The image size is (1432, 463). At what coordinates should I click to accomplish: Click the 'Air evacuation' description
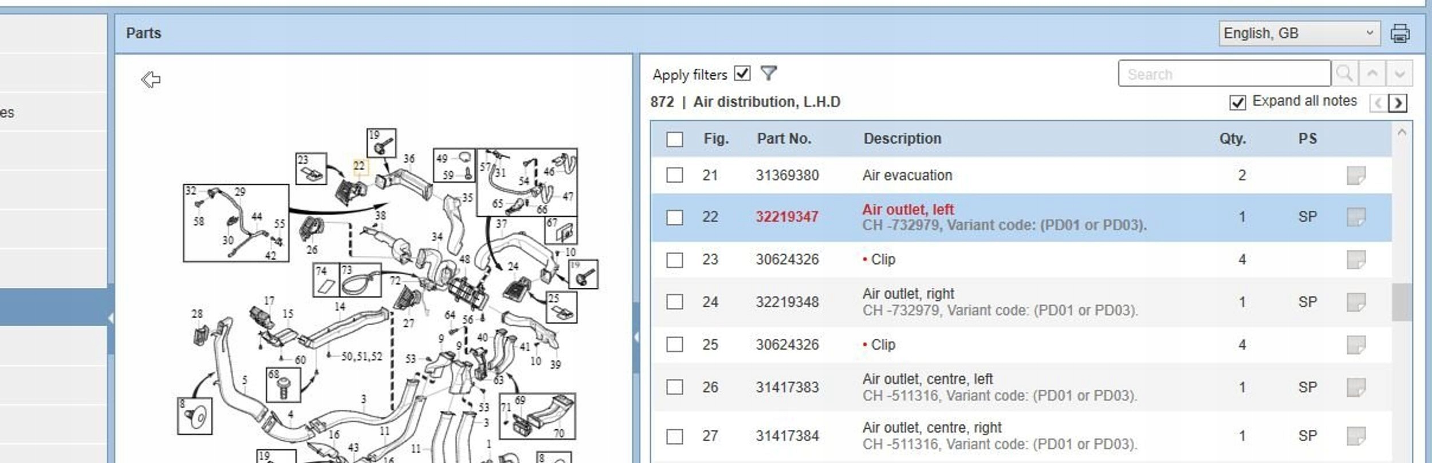click(907, 175)
